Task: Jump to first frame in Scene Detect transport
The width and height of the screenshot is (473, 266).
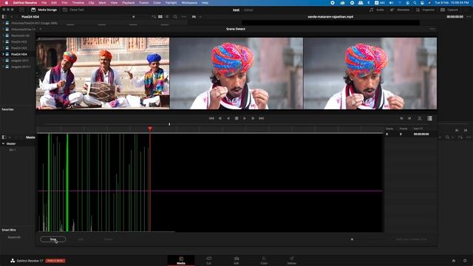Action: coord(211,118)
